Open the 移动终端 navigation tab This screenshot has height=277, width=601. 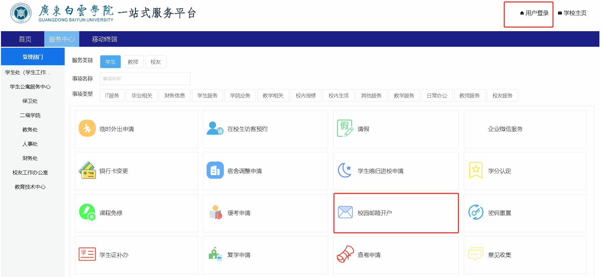click(104, 39)
